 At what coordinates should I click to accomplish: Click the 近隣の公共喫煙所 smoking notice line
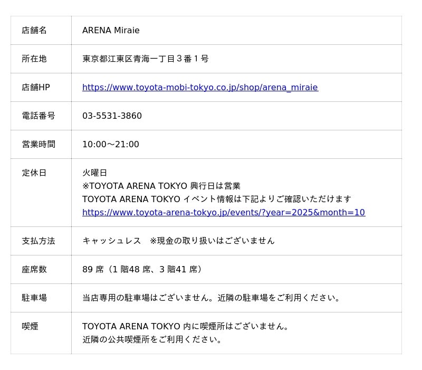coord(152,340)
